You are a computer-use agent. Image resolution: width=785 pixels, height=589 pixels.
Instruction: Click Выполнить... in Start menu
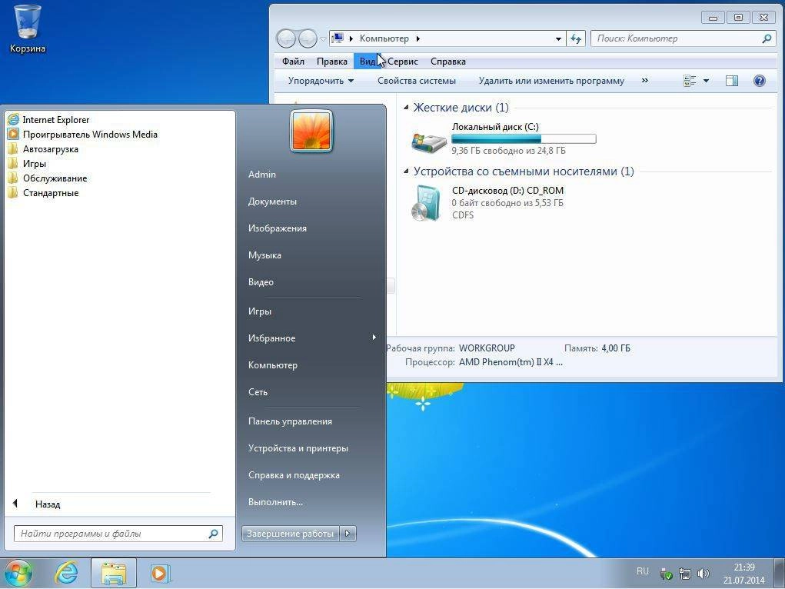275,502
